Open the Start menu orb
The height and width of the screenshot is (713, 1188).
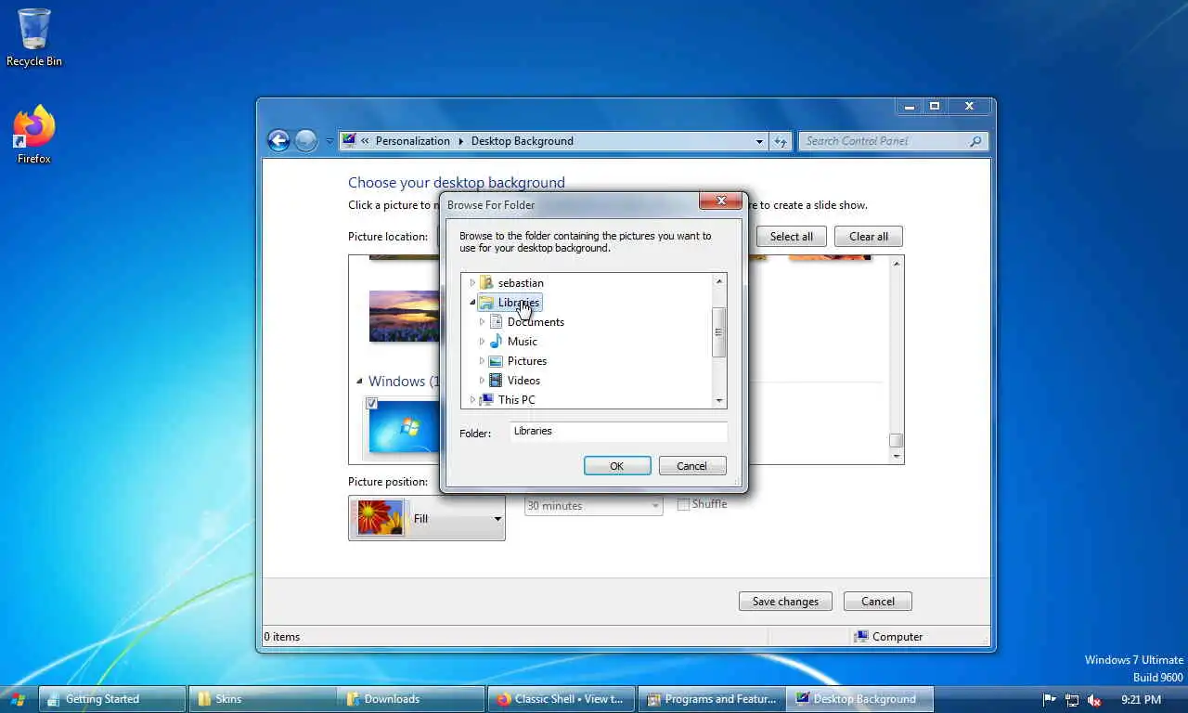(x=18, y=699)
